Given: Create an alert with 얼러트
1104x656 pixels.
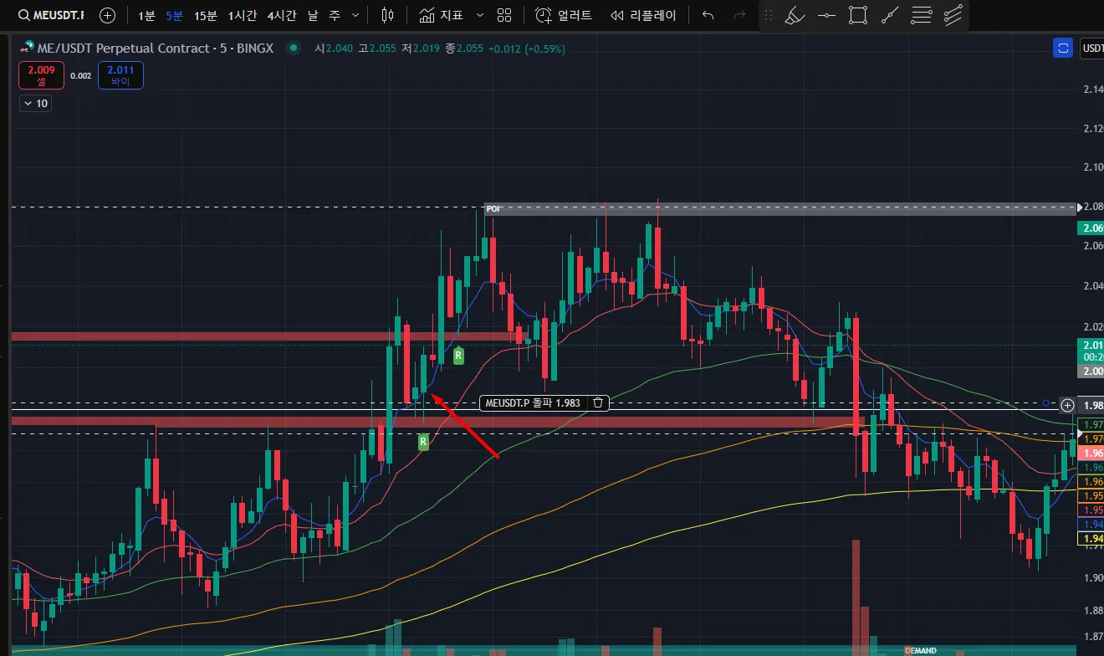Looking at the screenshot, I should click(564, 15).
